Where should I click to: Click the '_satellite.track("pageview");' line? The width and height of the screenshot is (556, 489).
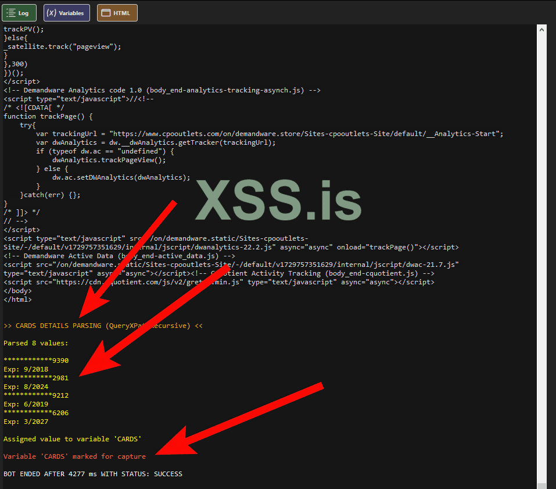62,47
